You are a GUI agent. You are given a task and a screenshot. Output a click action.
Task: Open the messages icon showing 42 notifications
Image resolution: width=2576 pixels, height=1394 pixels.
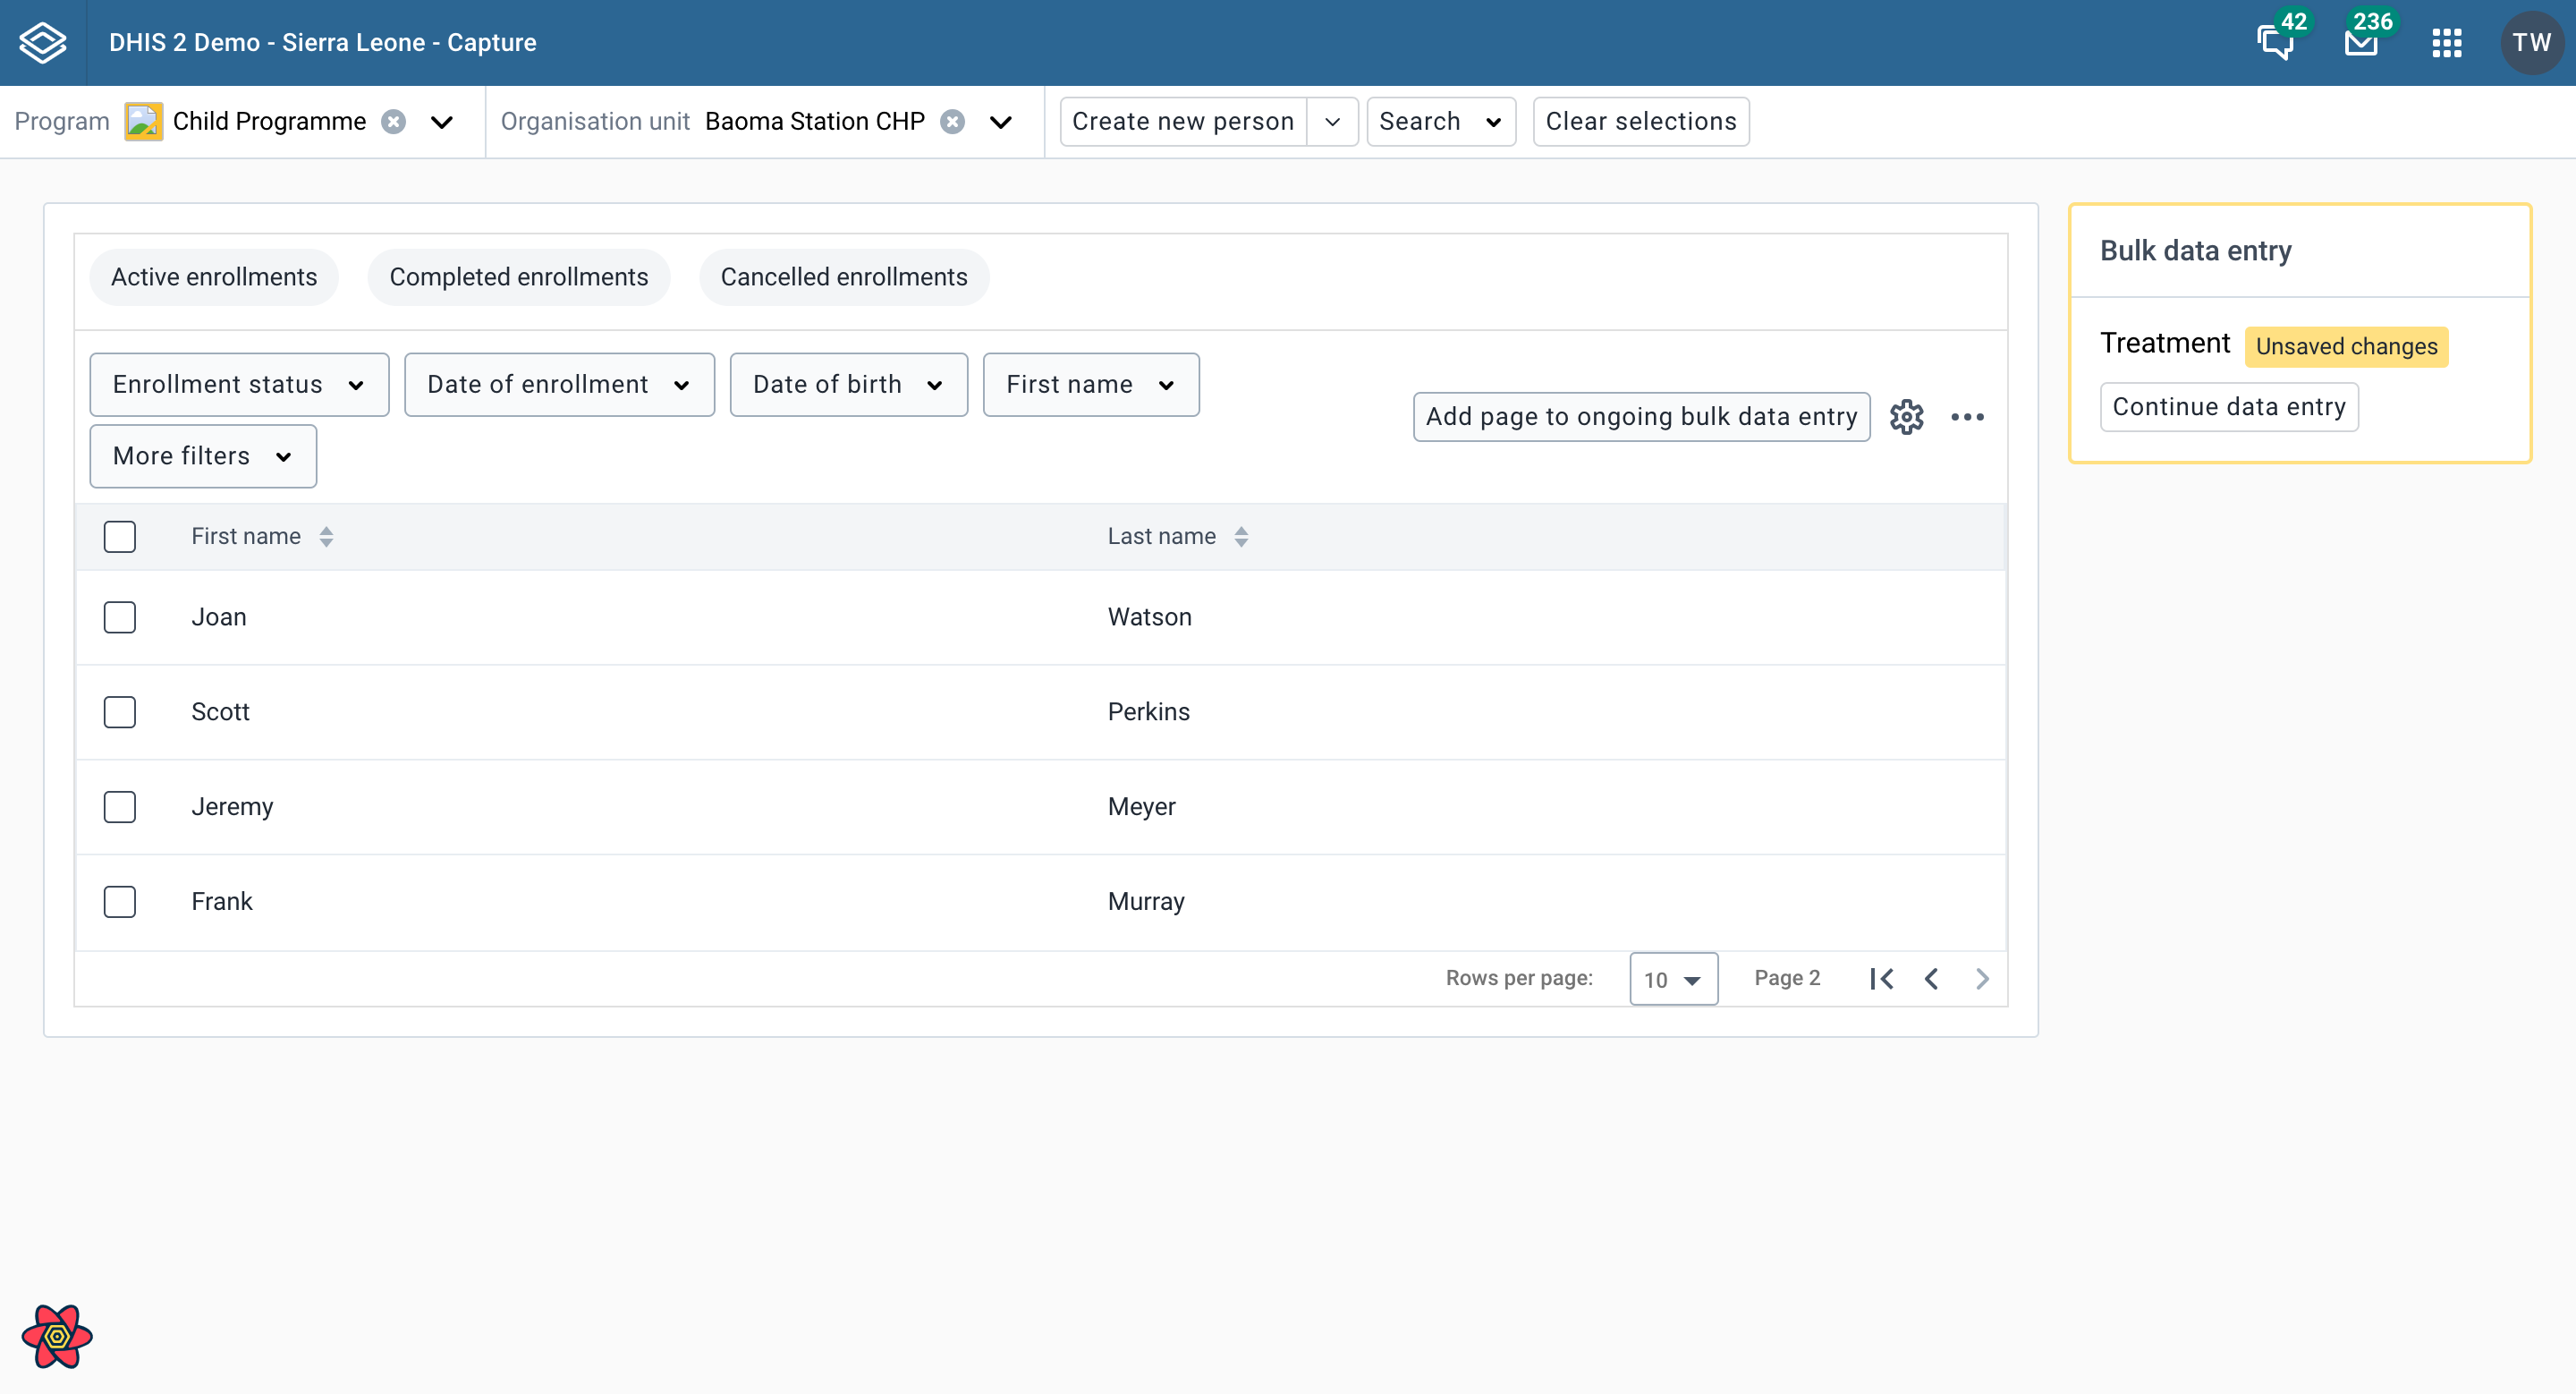point(2279,42)
